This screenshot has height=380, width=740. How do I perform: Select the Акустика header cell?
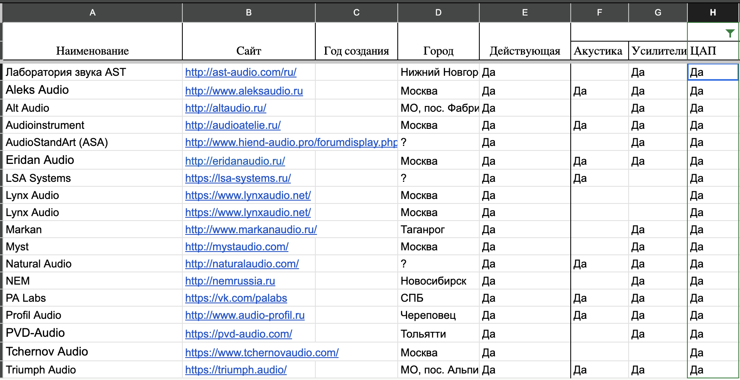coord(598,51)
